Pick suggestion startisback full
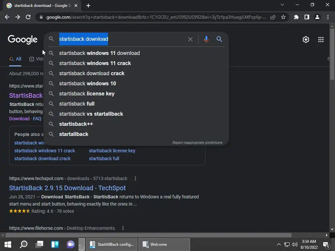Viewport: 335px width, 251px height. click(x=136, y=104)
